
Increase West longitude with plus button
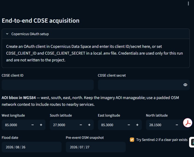click(41, 125)
